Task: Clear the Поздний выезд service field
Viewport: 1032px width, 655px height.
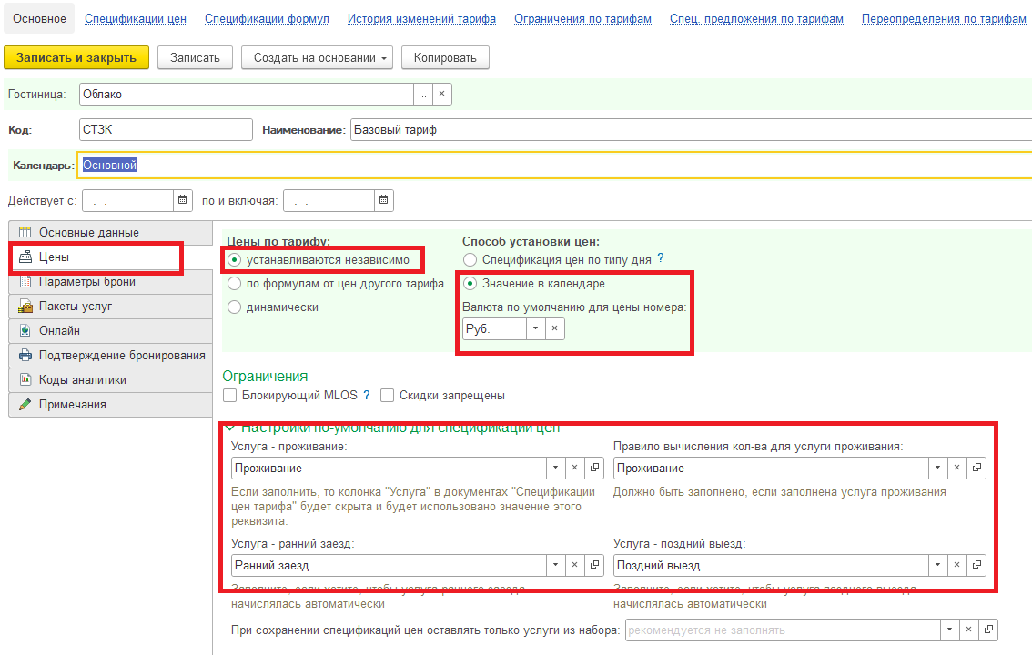Action: tap(957, 565)
